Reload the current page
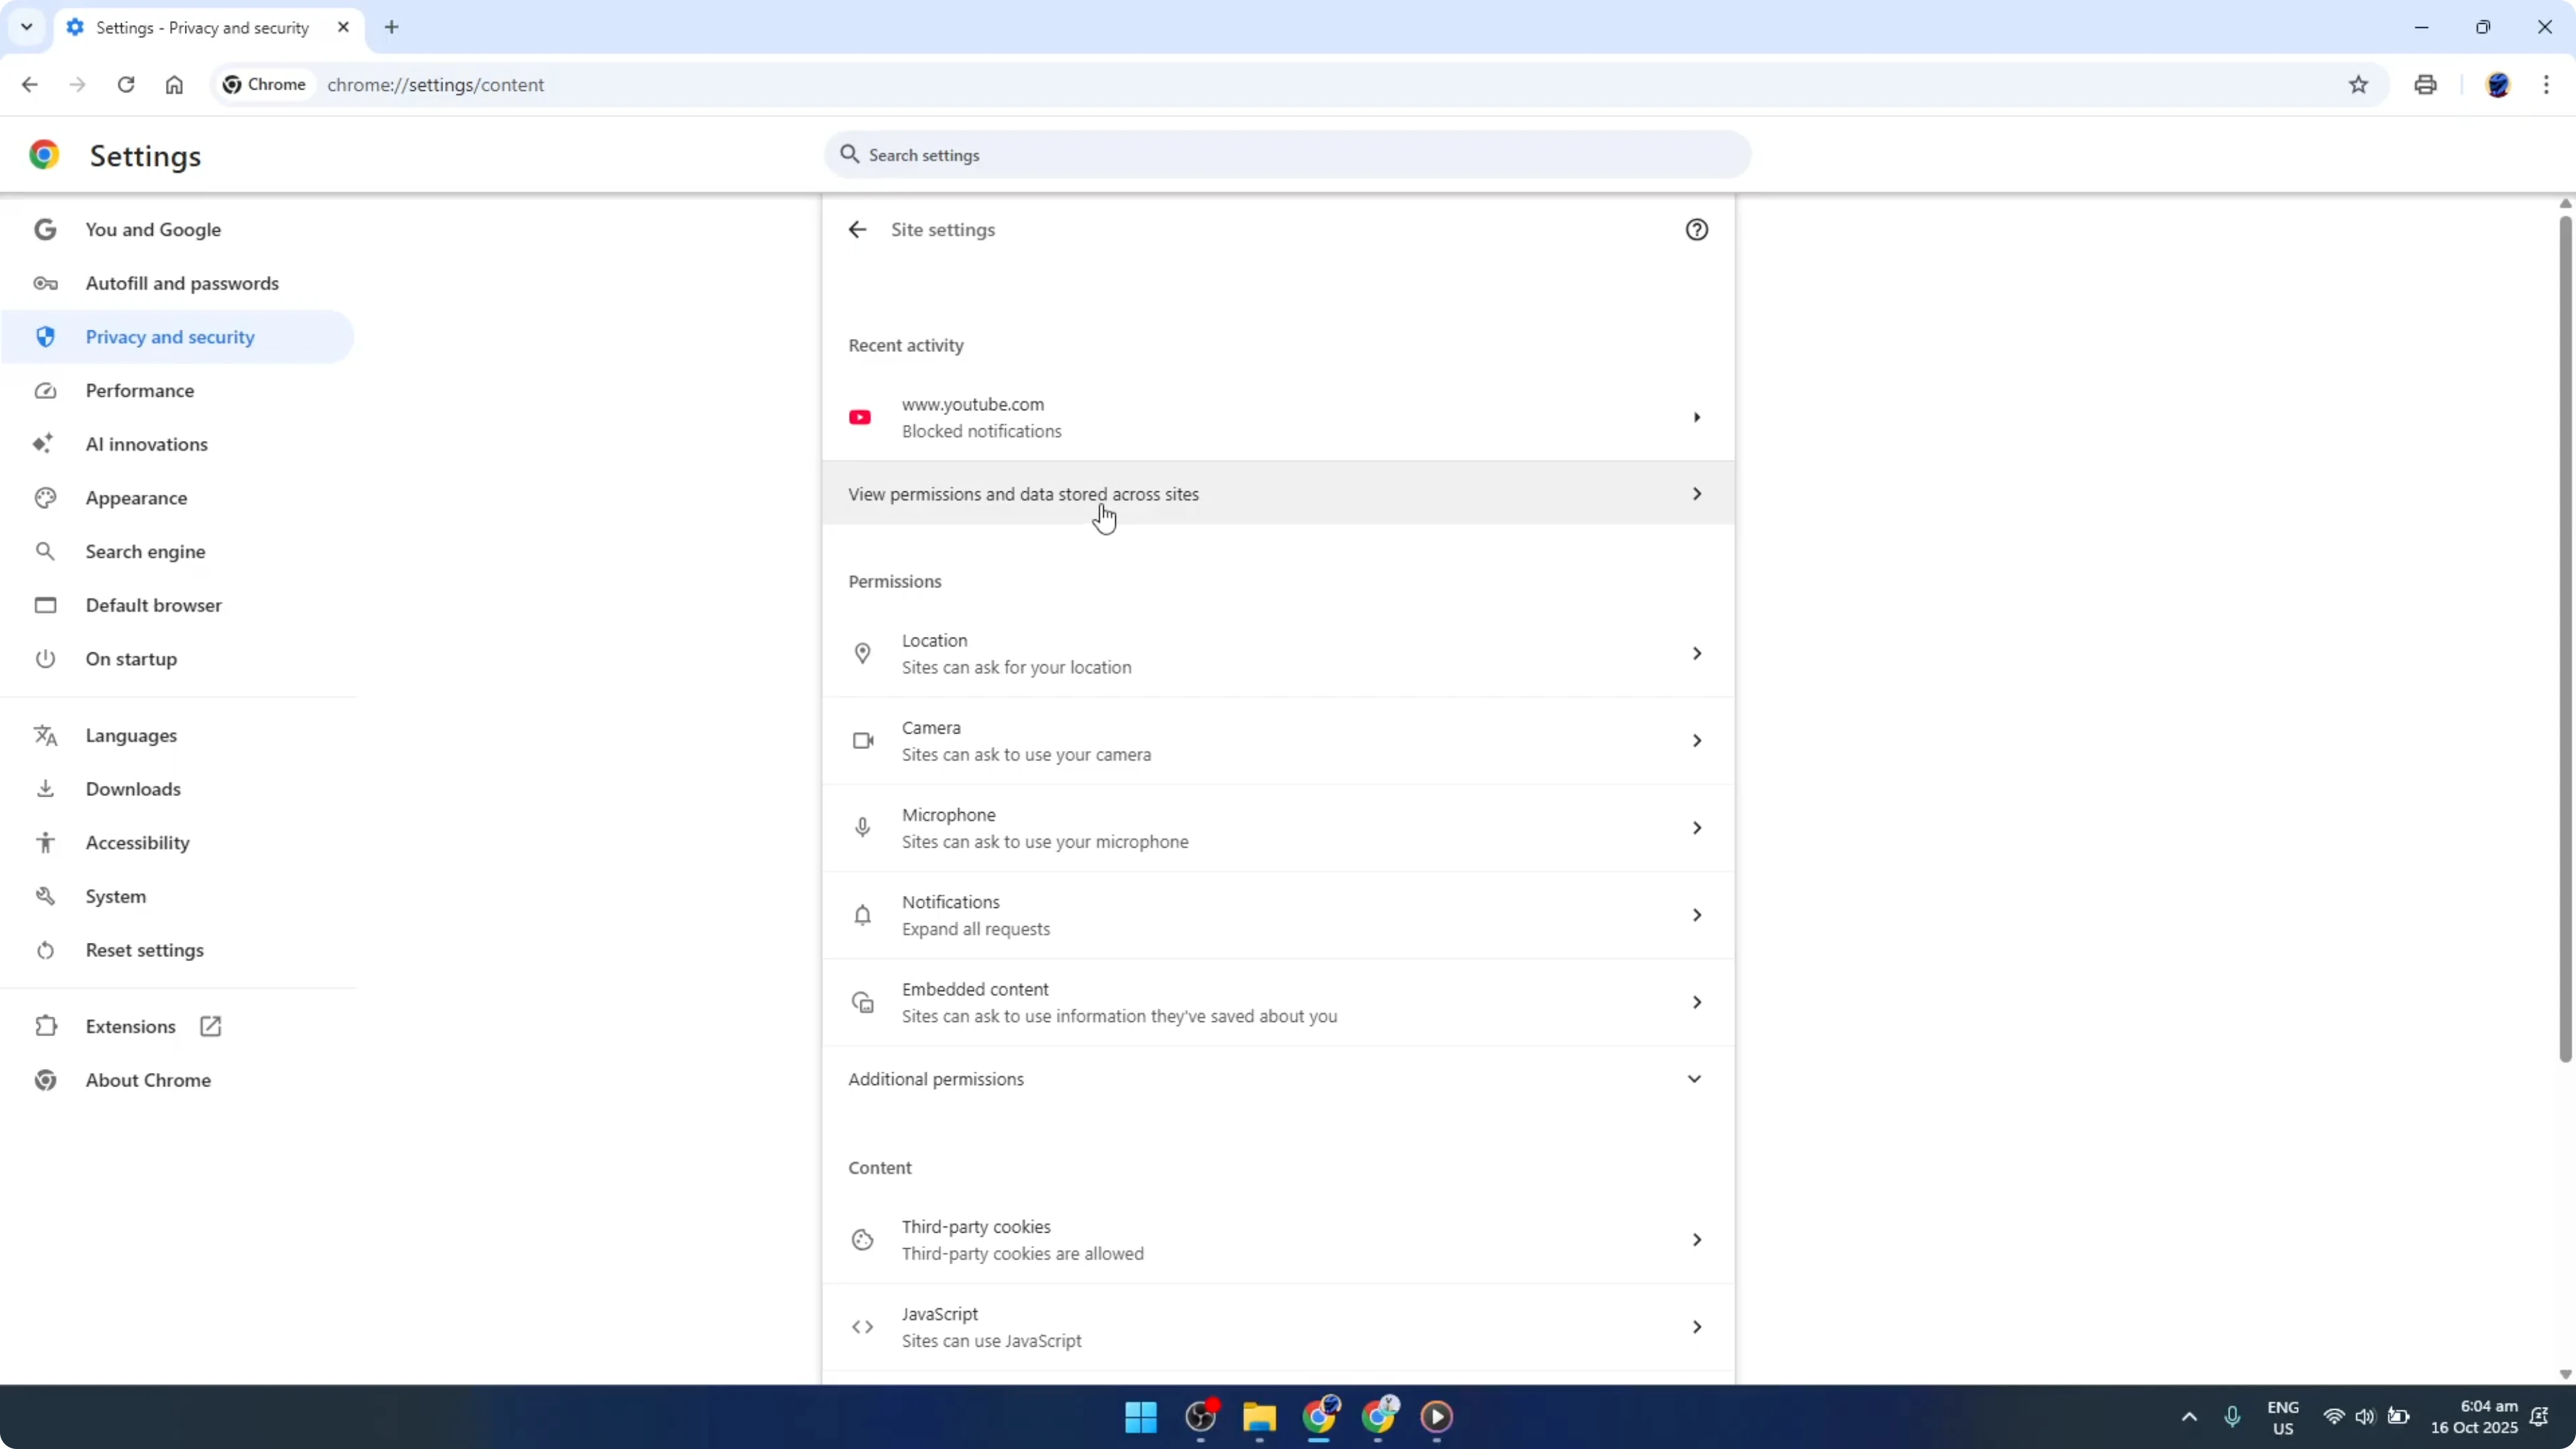The width and height of the screenshot is (2576, 1449). tap(126, 85)
